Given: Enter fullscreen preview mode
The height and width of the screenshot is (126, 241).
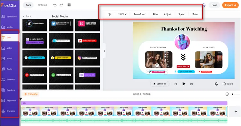Looking at the screenshot, I should click(x=69, y=5).
